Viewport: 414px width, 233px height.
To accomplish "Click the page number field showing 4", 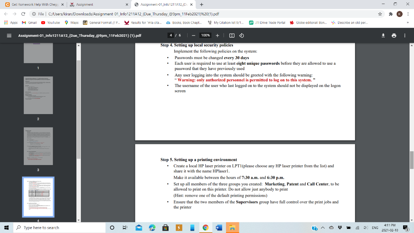I will [x=171, y=36].
